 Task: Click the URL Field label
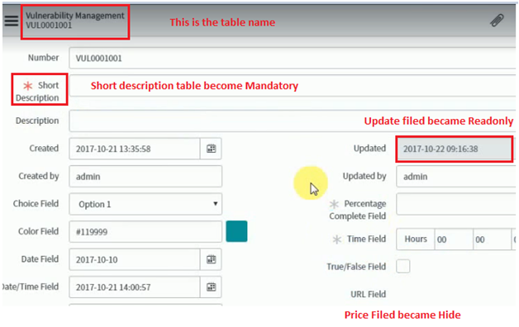tap(368, 294)
